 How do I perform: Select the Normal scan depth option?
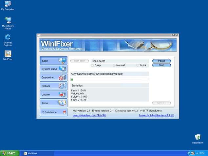(114, 66)
